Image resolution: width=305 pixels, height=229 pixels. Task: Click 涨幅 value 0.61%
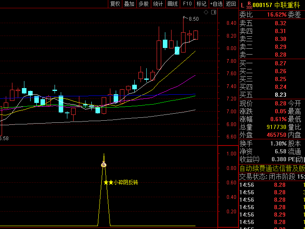coord(279,119)
